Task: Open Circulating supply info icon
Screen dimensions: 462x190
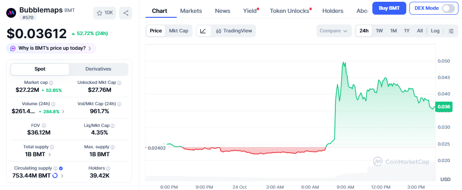Action: pyautogui.click(x=55, y=168)
